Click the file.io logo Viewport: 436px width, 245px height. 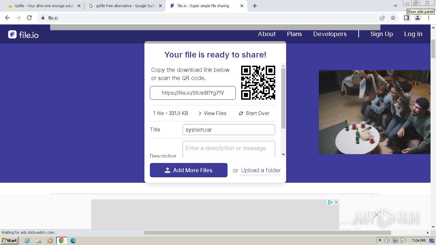point(24,34)
